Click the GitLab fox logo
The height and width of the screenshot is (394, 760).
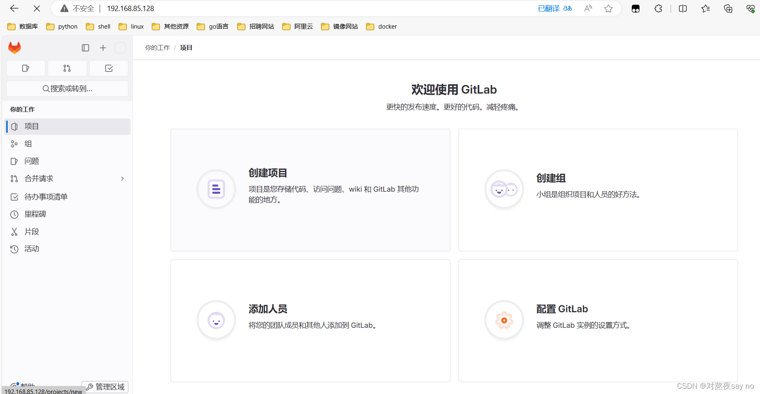tap(15, 48)
